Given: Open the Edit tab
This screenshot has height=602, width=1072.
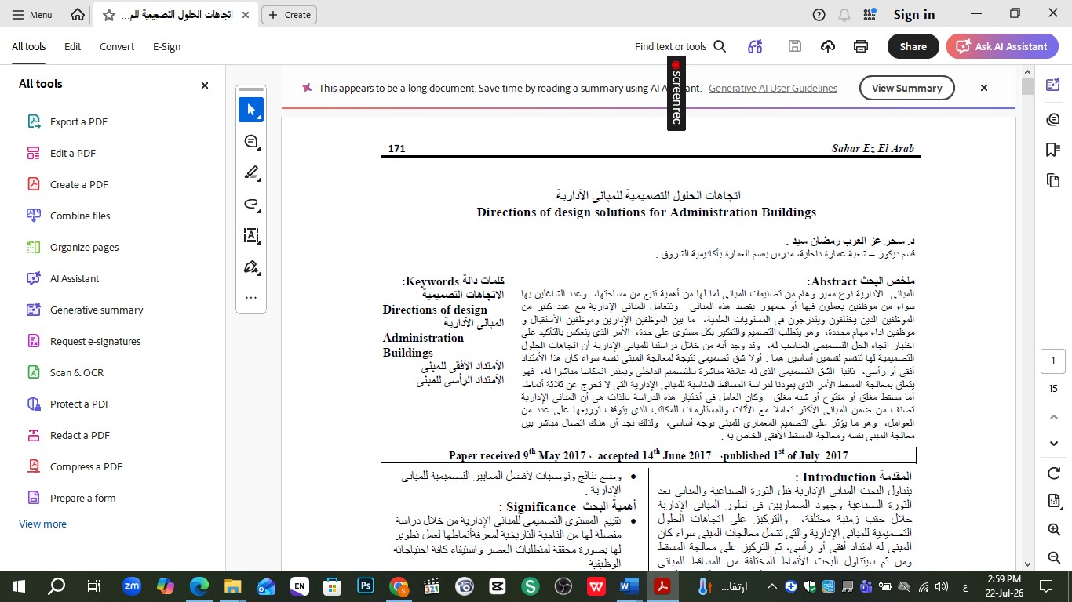Looking at the screenshot, I should [73, 46].
